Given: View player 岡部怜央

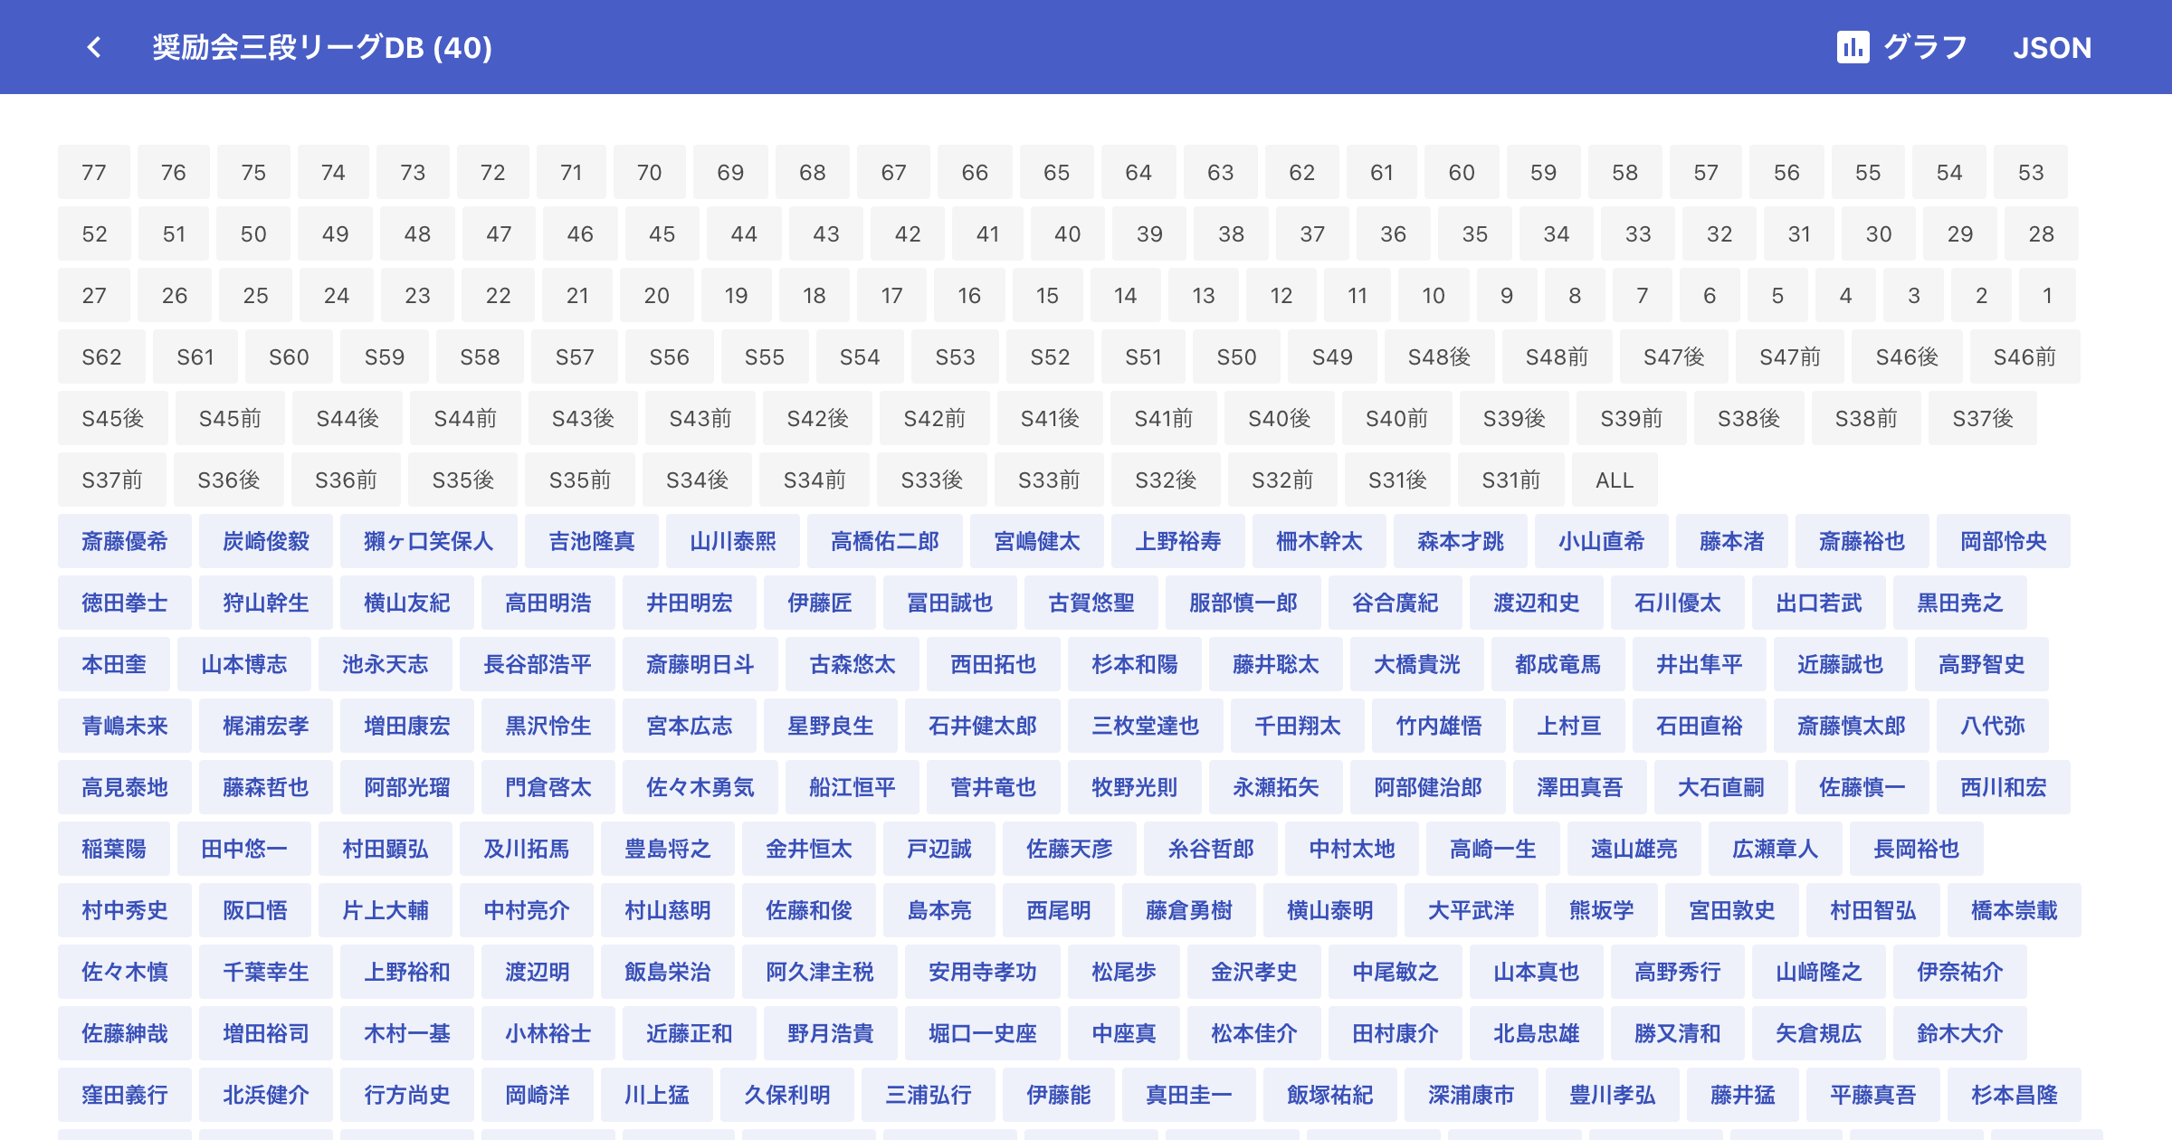Looking at the screenshot, I should tap(2004, 541).
